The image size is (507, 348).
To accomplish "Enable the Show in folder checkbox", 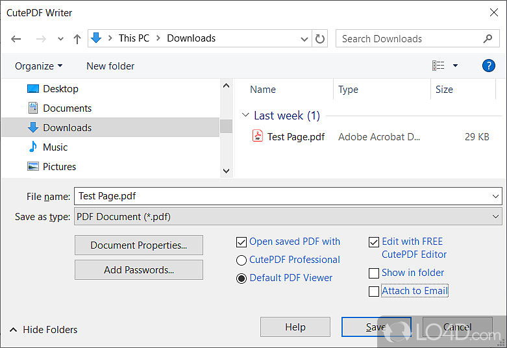I will click(373, 273).
